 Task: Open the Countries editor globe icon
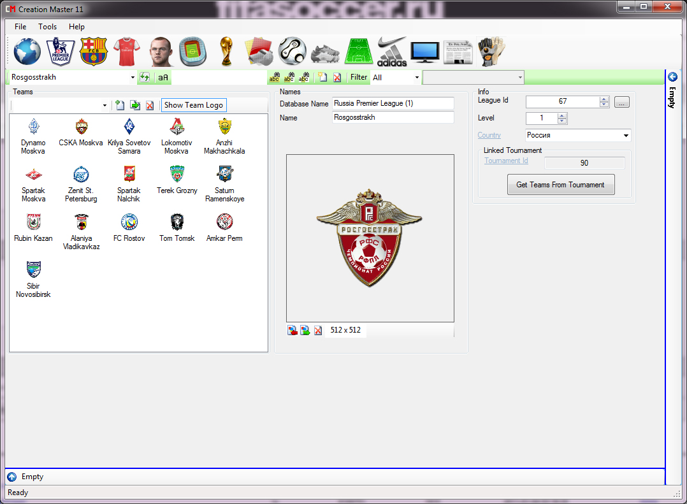point(27,52)
